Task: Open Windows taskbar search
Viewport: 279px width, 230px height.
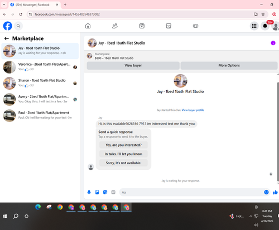Action: coord(16,216)
